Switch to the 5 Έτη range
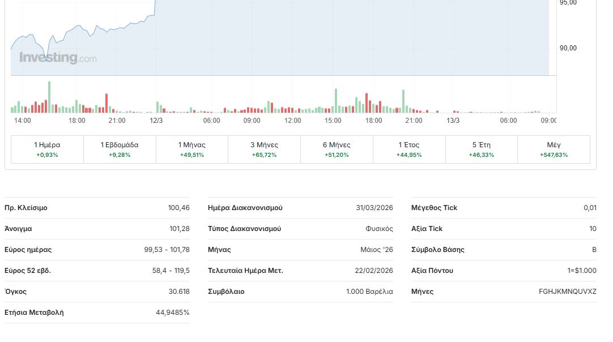The image size is (613, 342). point(481,149)
